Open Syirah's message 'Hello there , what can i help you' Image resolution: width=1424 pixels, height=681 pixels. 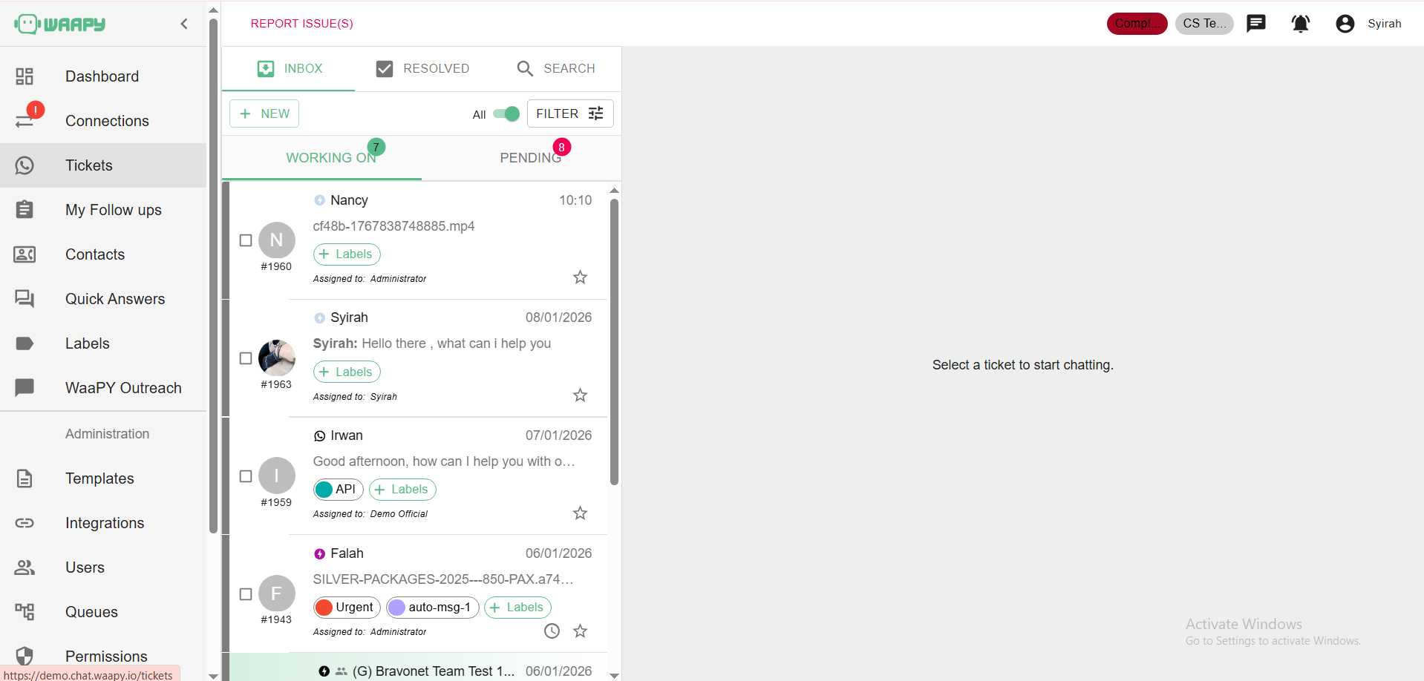tap(432, 343)
